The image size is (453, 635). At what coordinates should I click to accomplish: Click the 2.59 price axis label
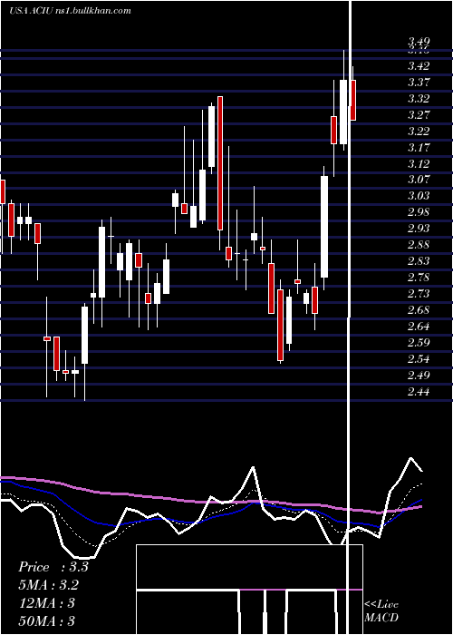419,343
